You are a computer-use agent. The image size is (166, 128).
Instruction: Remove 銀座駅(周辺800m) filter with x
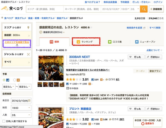click(64, 32)
